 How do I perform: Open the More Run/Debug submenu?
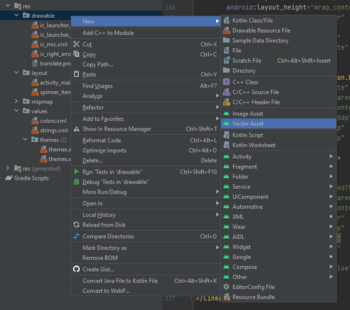[x=146, y=192]
